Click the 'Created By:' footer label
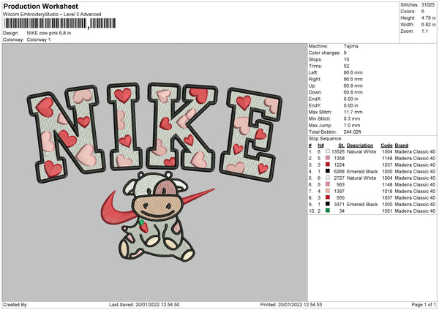 [x=15, y=305]
